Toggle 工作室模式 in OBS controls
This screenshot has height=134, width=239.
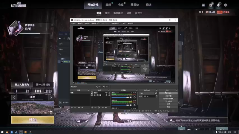(168, 101)
